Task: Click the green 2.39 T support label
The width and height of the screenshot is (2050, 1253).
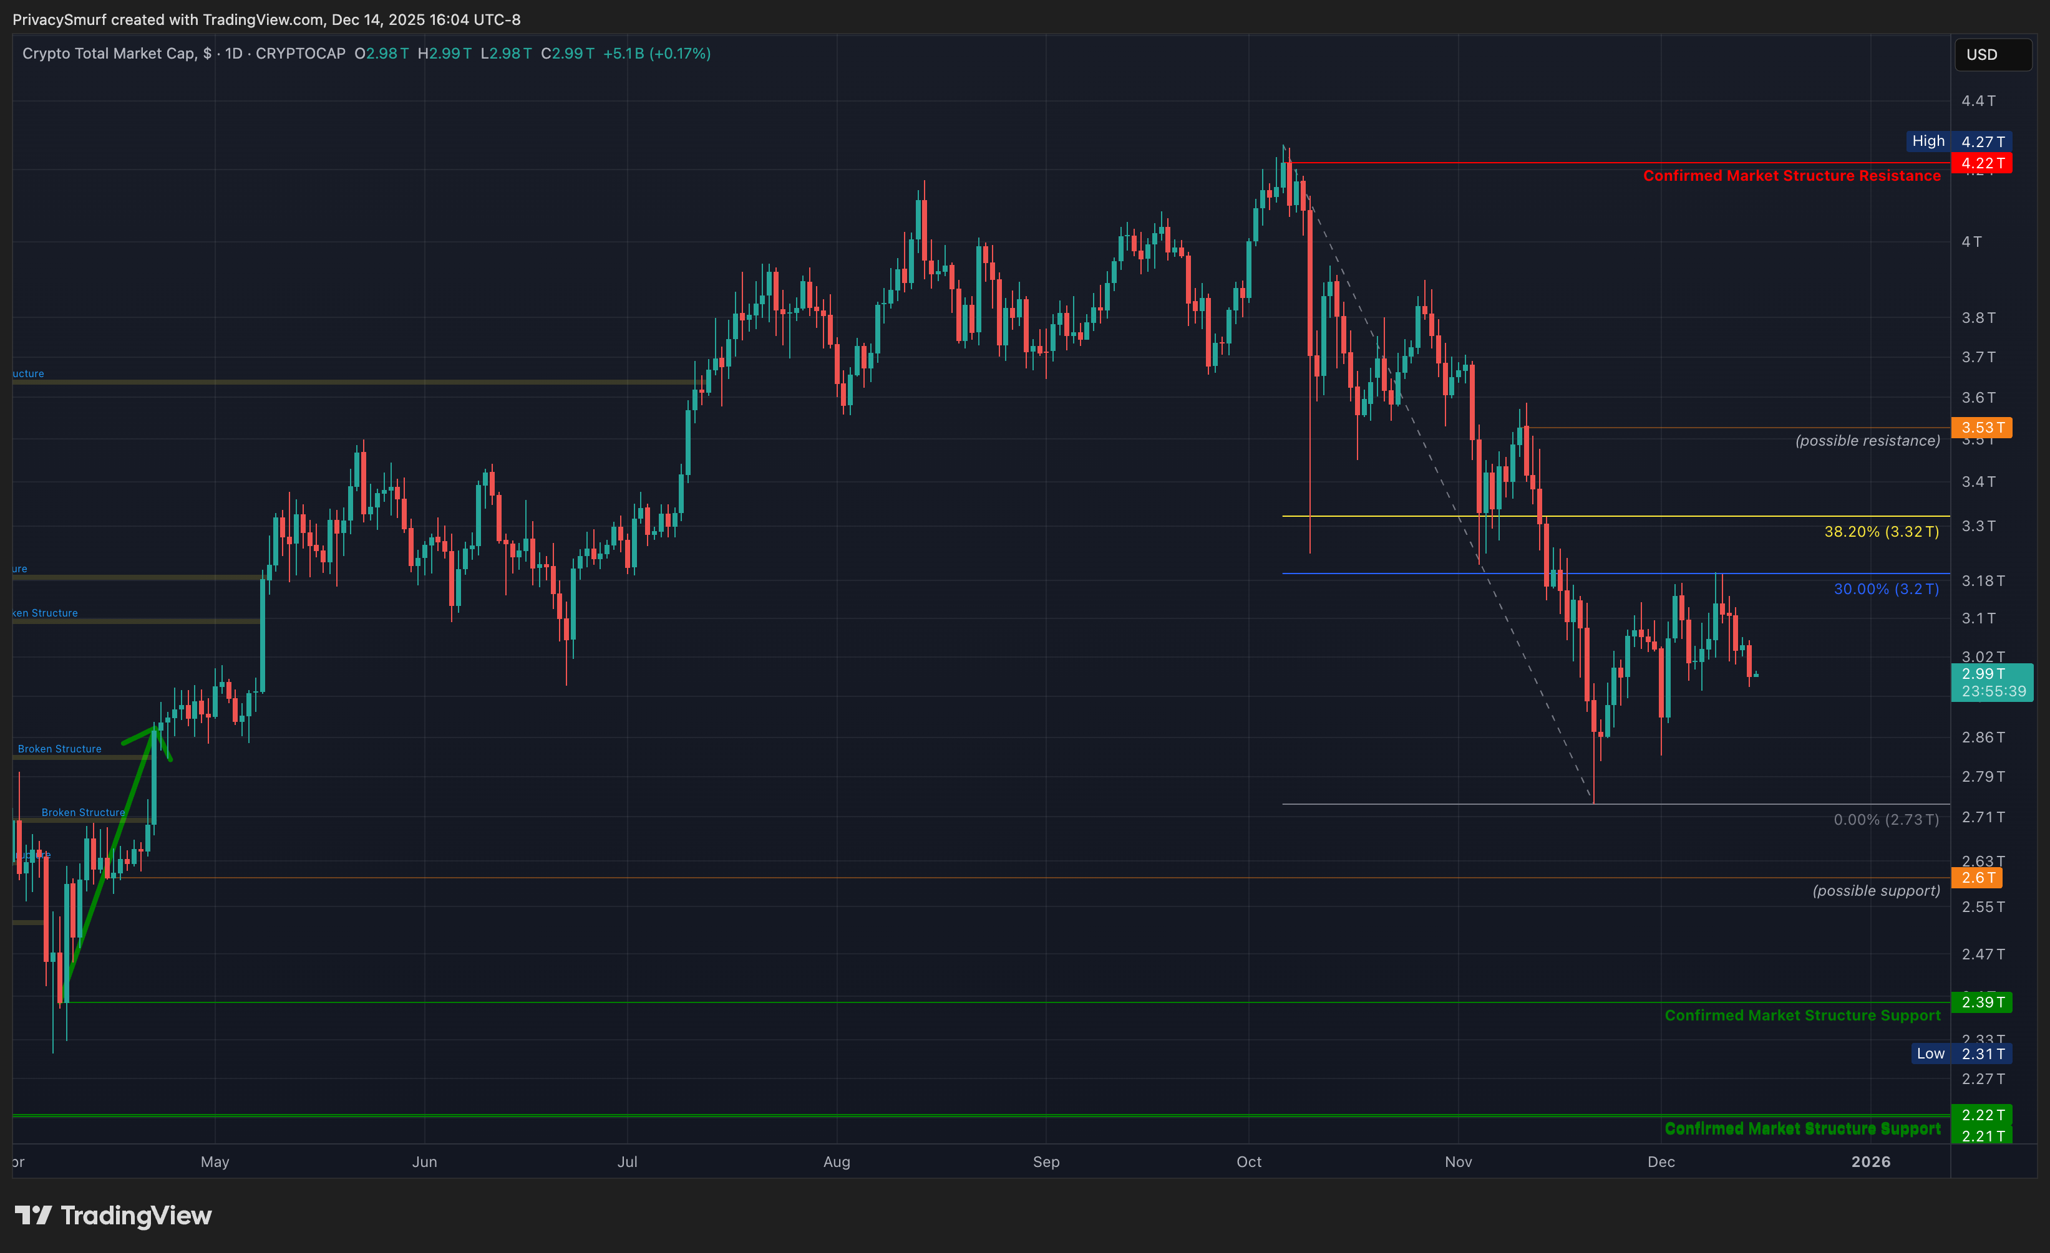Action: tap(1982, 1002)
